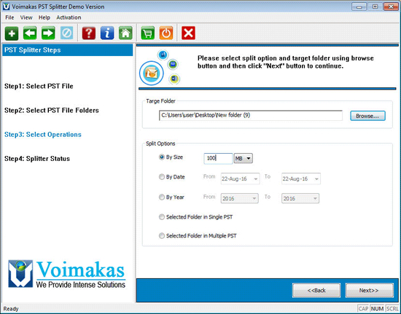401x314 pixels.
Task: Click the NUM indicator in status bar
Action: (x=378, y=309)
